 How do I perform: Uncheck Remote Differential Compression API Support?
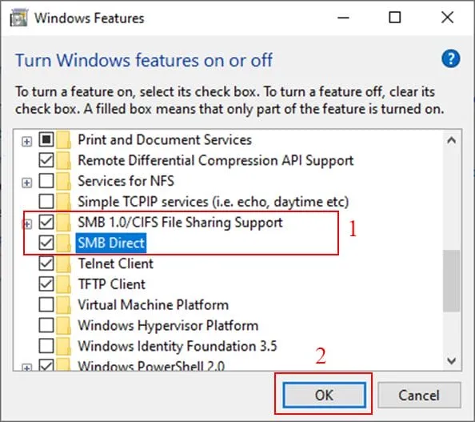[46, 160]
